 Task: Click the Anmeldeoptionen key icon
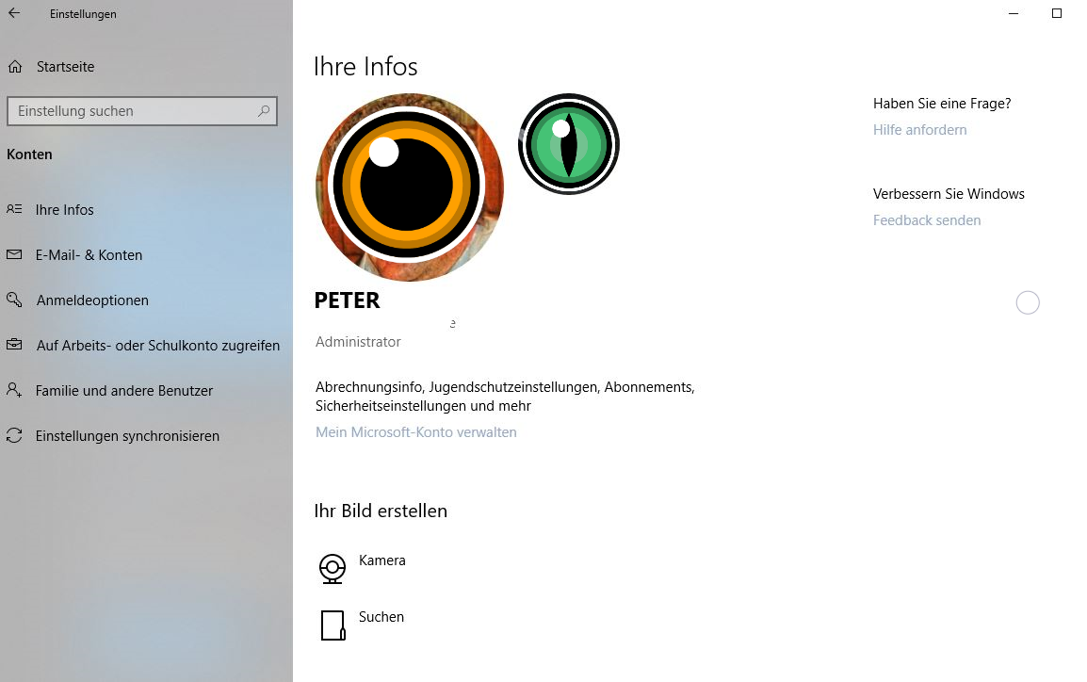[x=14, y=300]
